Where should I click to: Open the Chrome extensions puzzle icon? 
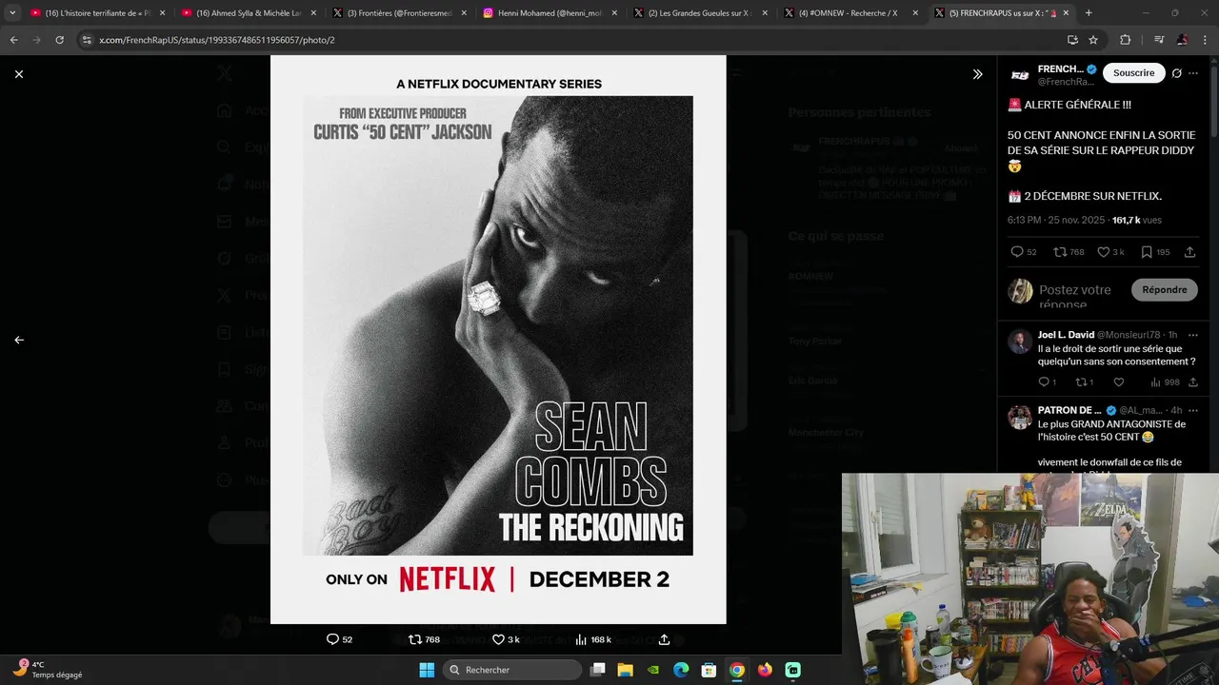pos(1125,40)
